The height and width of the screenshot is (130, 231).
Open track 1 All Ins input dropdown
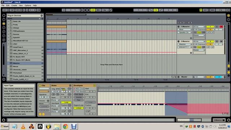coord(199,27)
